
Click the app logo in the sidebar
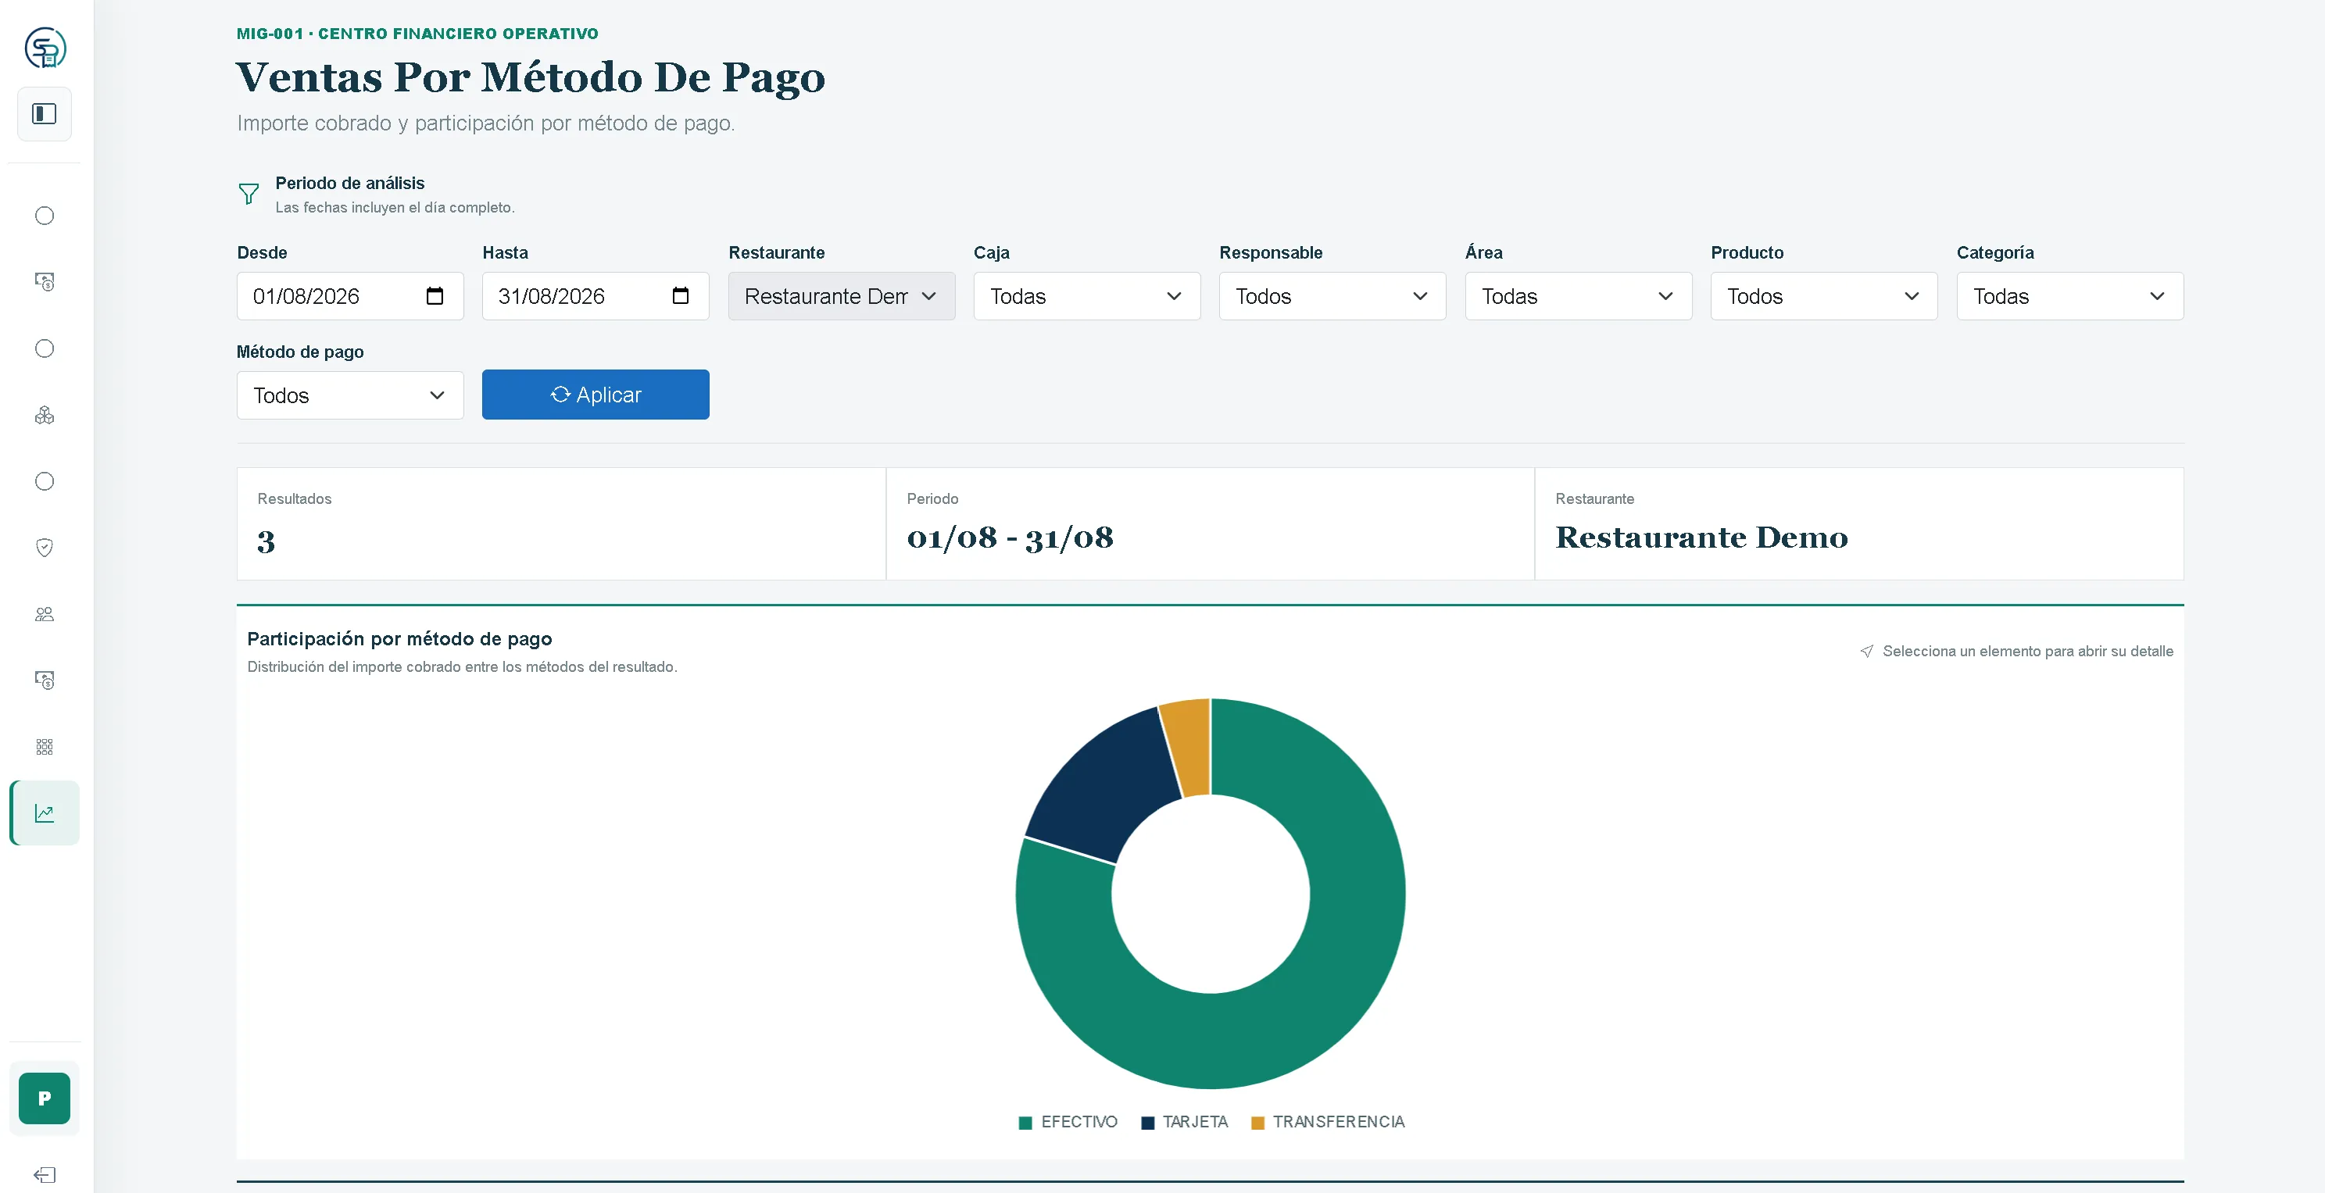(x=45, y=48)
